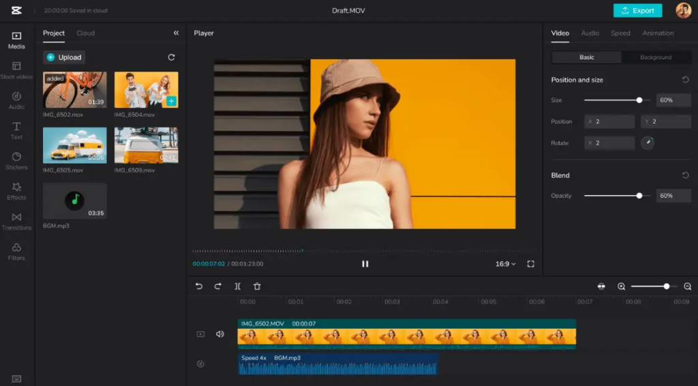Click the Export button
Screen dimensions: 698x386
coord(637,10)
